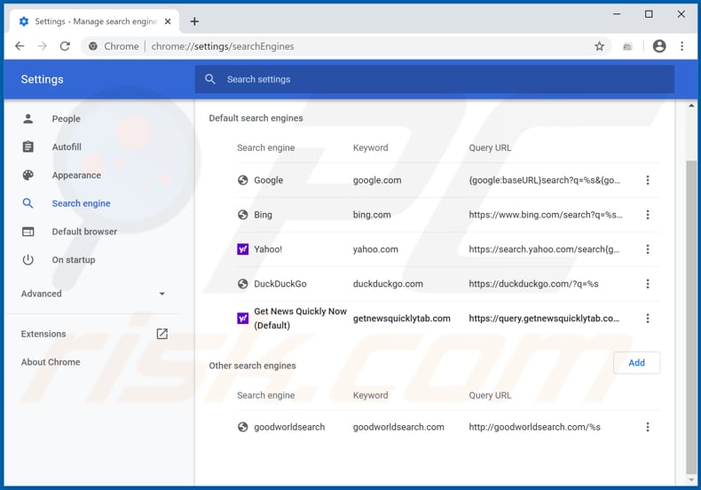Screen dimensions: 701x490
Task: Click the browser forward arrow
Action: coord(42,46)
